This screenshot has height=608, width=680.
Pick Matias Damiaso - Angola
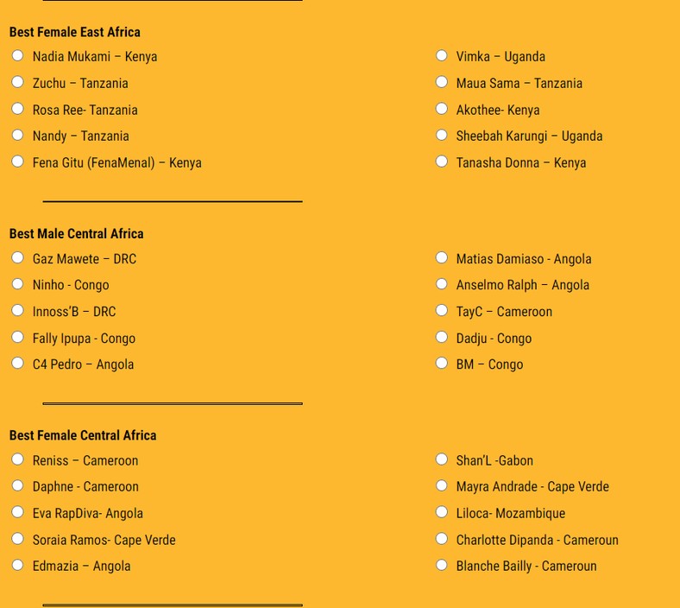(441, 257)
